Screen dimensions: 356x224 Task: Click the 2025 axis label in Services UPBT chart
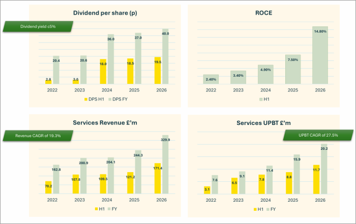tap(293, 200)
